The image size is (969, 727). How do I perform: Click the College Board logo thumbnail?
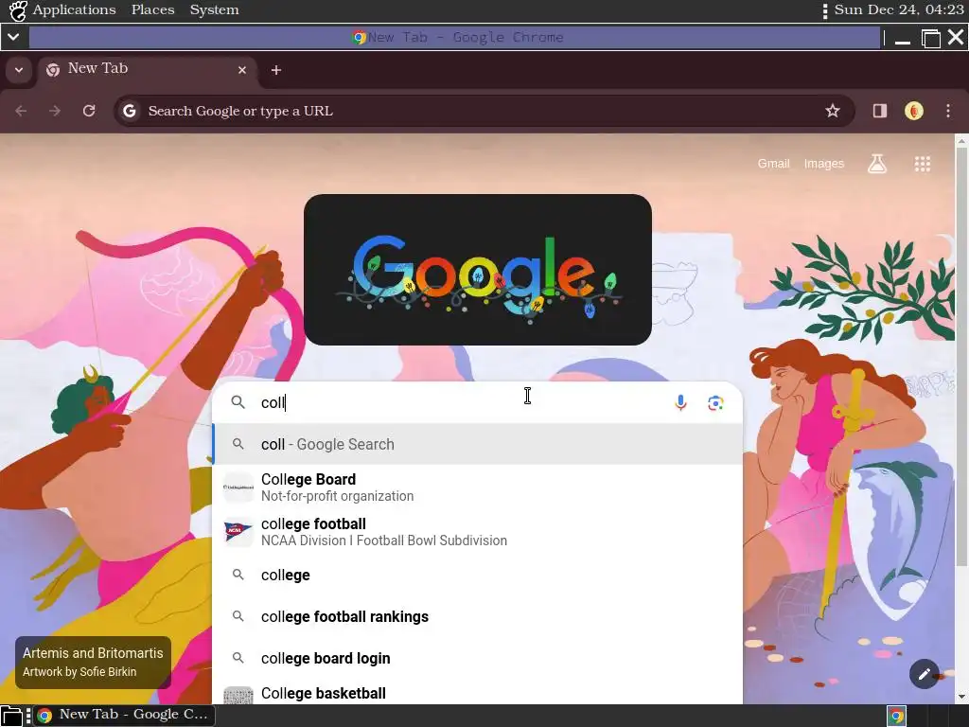tap(238, 488)
